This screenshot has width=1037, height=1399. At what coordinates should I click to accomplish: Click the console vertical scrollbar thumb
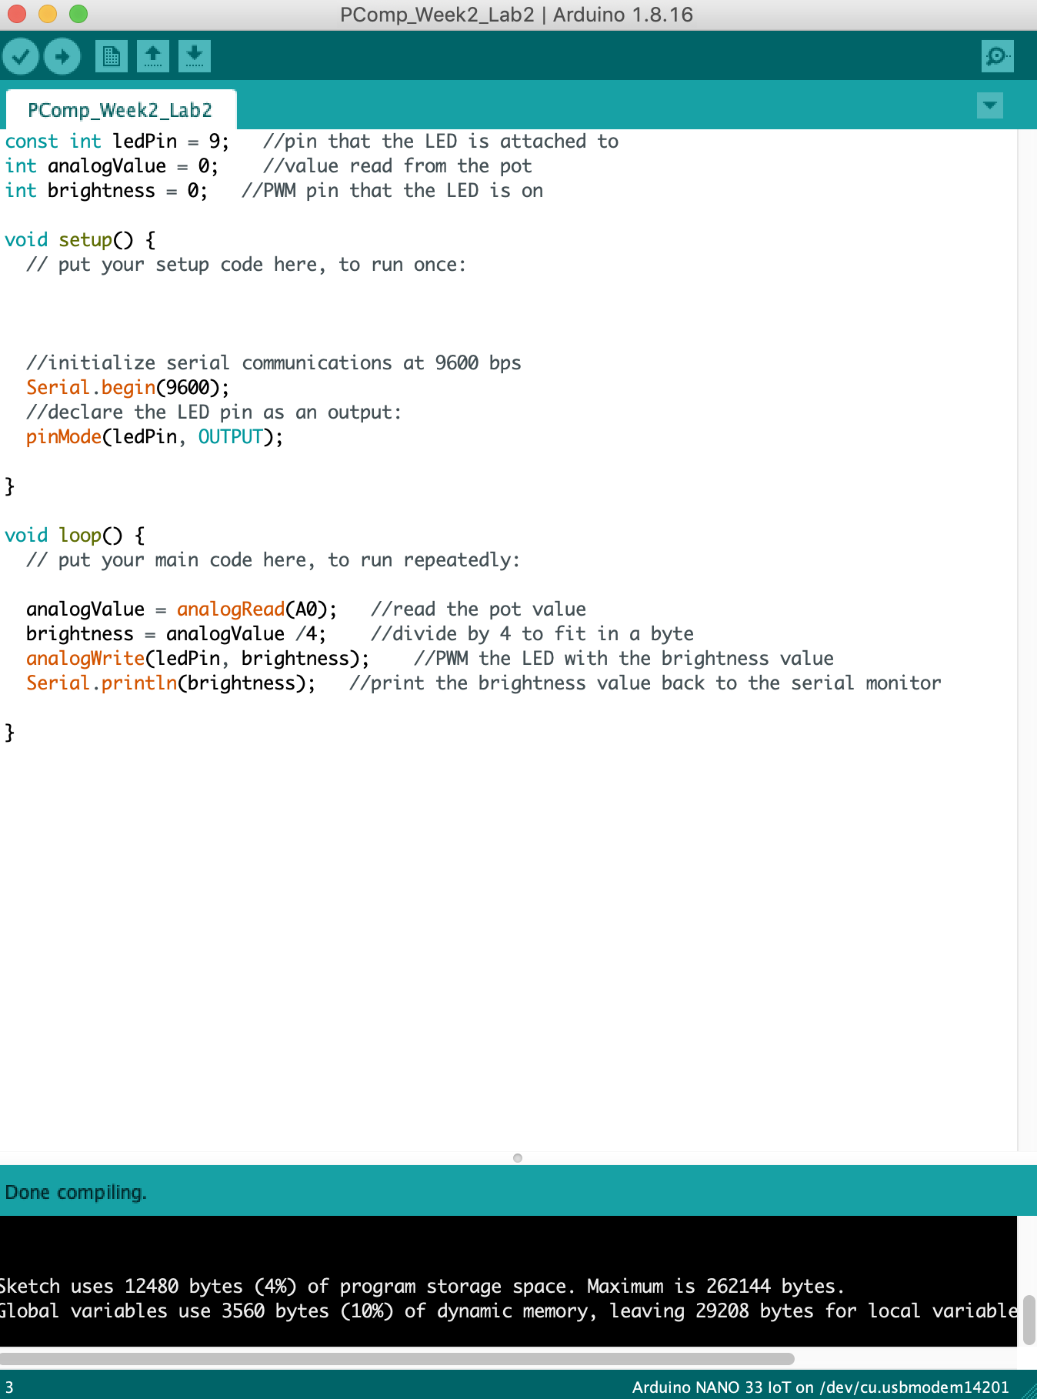1029,1319
